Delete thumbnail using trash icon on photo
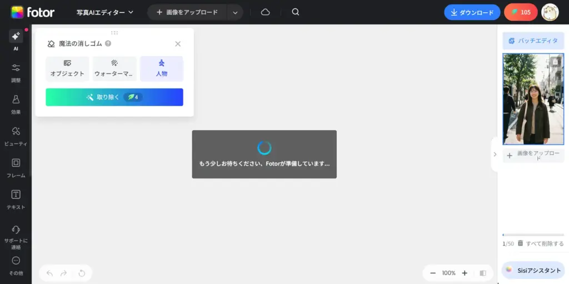Viewport: 569px width, 284px height. (555, 62)
